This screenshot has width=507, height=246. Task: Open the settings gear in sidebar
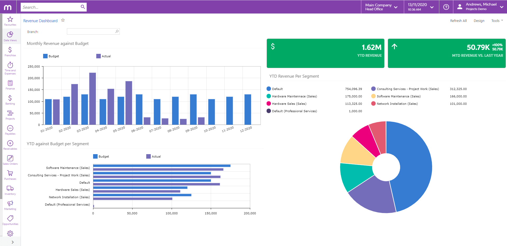coord(10,233)
